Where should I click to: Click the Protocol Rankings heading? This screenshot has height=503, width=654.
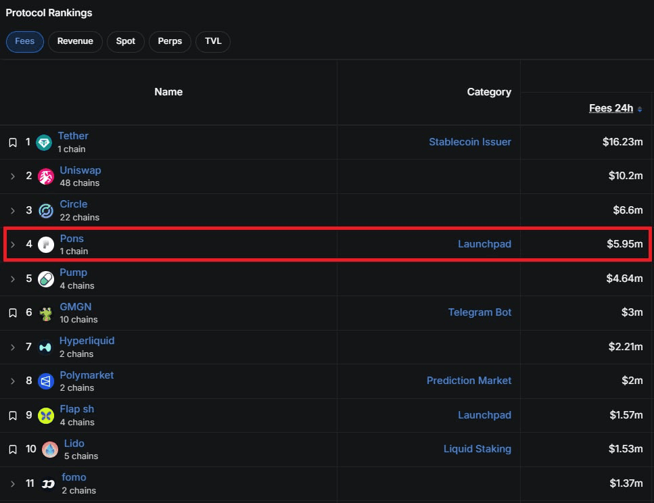[49, 13]
